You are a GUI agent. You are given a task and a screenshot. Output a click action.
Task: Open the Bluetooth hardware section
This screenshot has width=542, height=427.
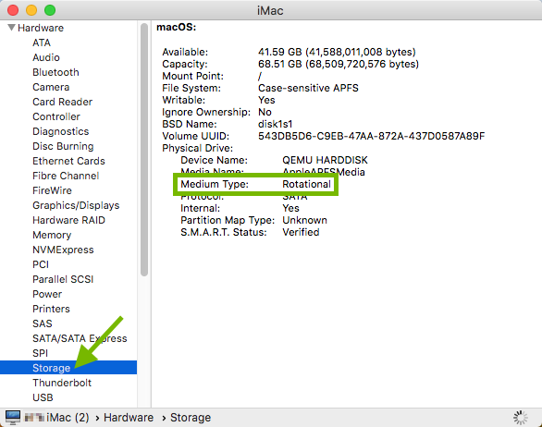55,72
